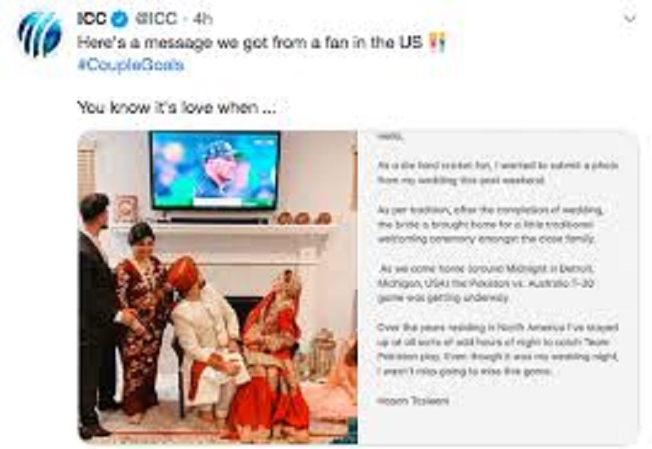
Task: Click the 'You know it's love when ...' line
Action: click(x=176, y=108)
